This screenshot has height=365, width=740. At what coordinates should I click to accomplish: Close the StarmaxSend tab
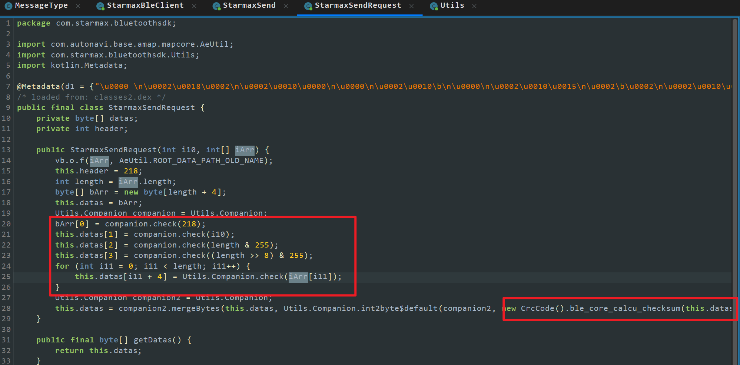[x=286, y=6]
